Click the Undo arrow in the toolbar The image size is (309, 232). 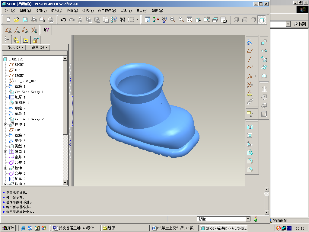click(x=63, y=20)
